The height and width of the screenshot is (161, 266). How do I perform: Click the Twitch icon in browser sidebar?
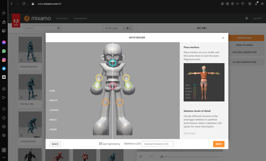click(x=4, y=31)
